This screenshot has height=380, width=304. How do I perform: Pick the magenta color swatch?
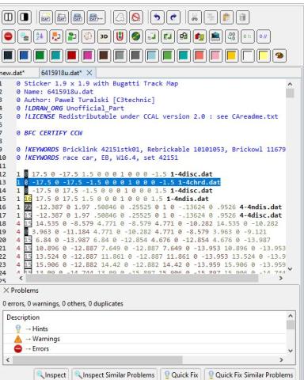(x=88, y=55)
